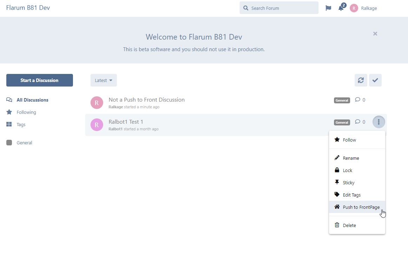This screenshot has height=261, width=408.
Task: Click "Ralkage started a minute ago" text
Action: click(134, 107)
